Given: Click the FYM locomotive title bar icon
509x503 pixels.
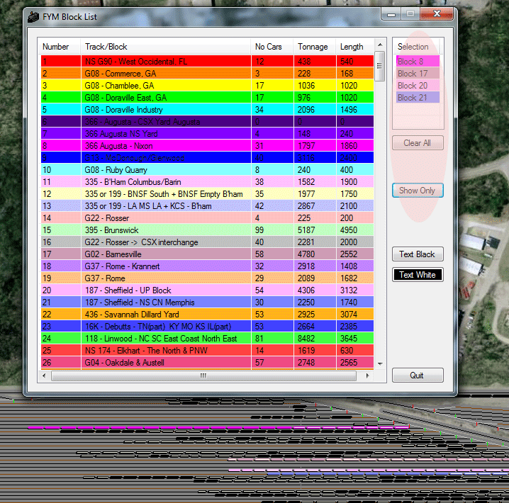Looking at the screenshot, I should 33,17.
